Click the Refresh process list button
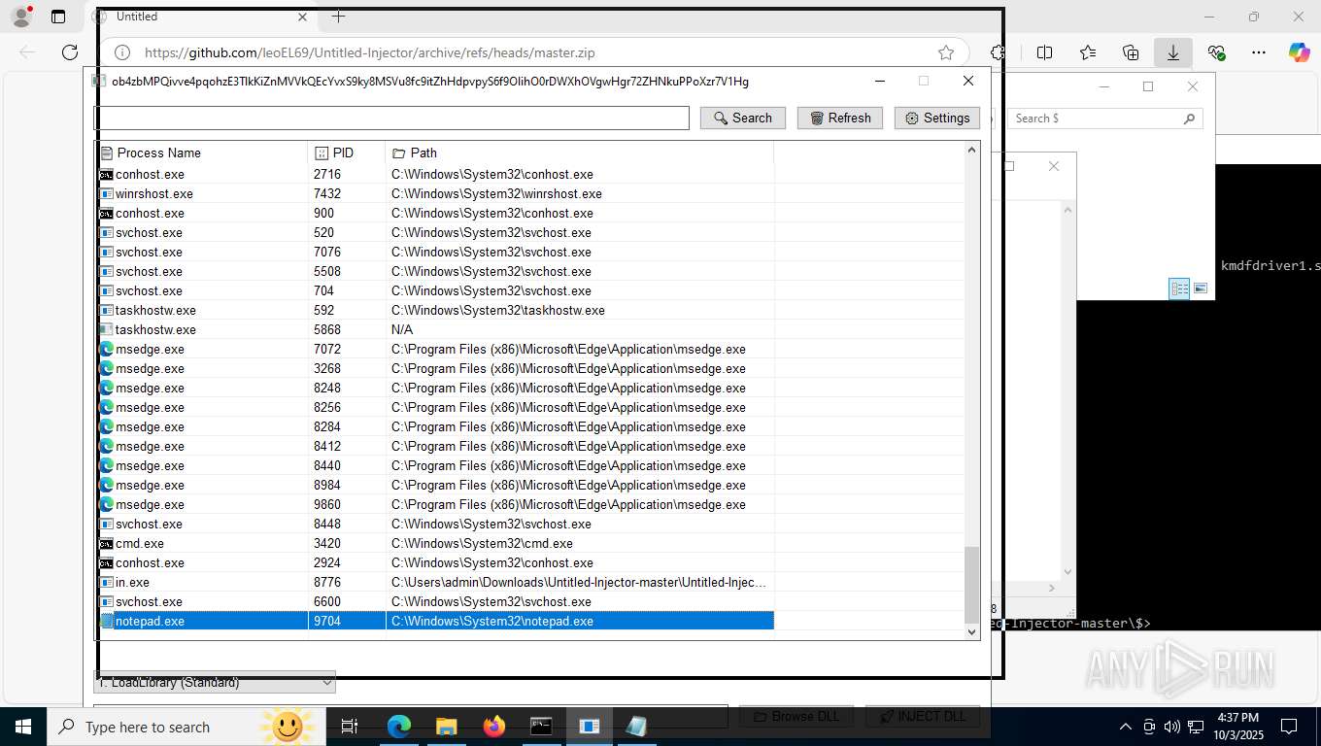This screenshot has width=1321, height=746. 840,118
